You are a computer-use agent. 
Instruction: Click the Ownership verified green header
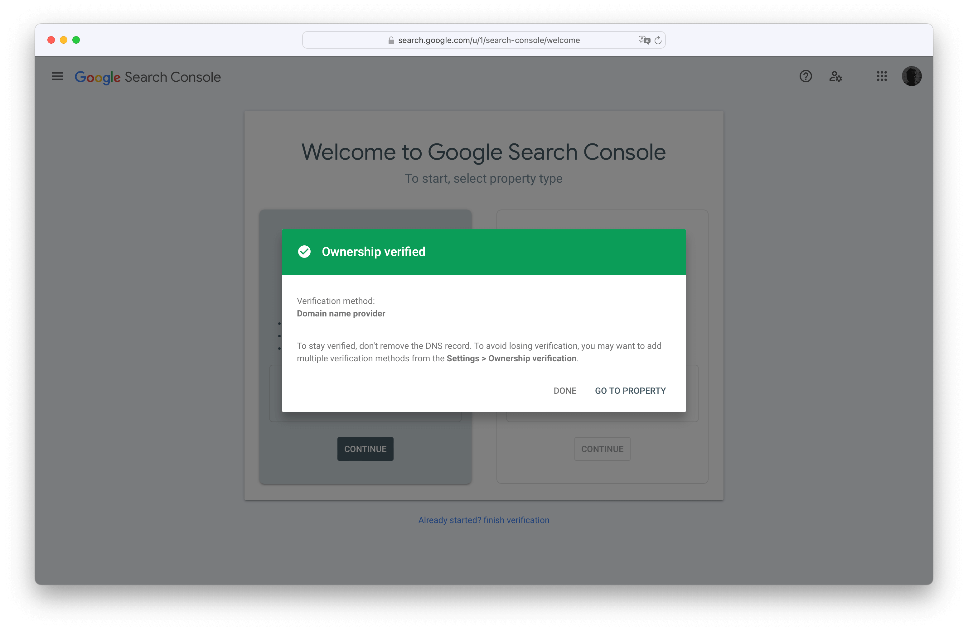[x=484, y=252]
